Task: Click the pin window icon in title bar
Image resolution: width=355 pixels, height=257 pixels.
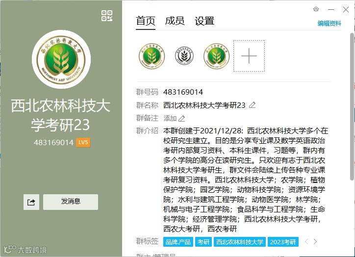Action: pos(316,9)
